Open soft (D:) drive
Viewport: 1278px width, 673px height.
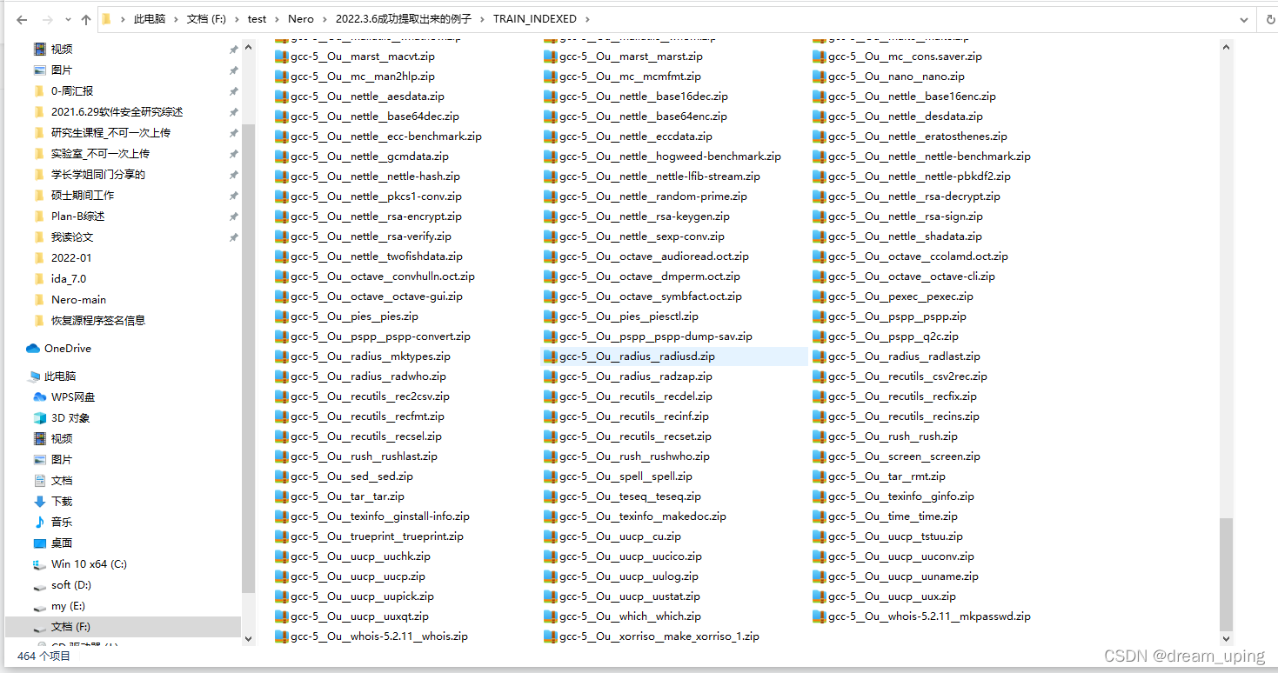pyautogui.click(x=71, y=585)
